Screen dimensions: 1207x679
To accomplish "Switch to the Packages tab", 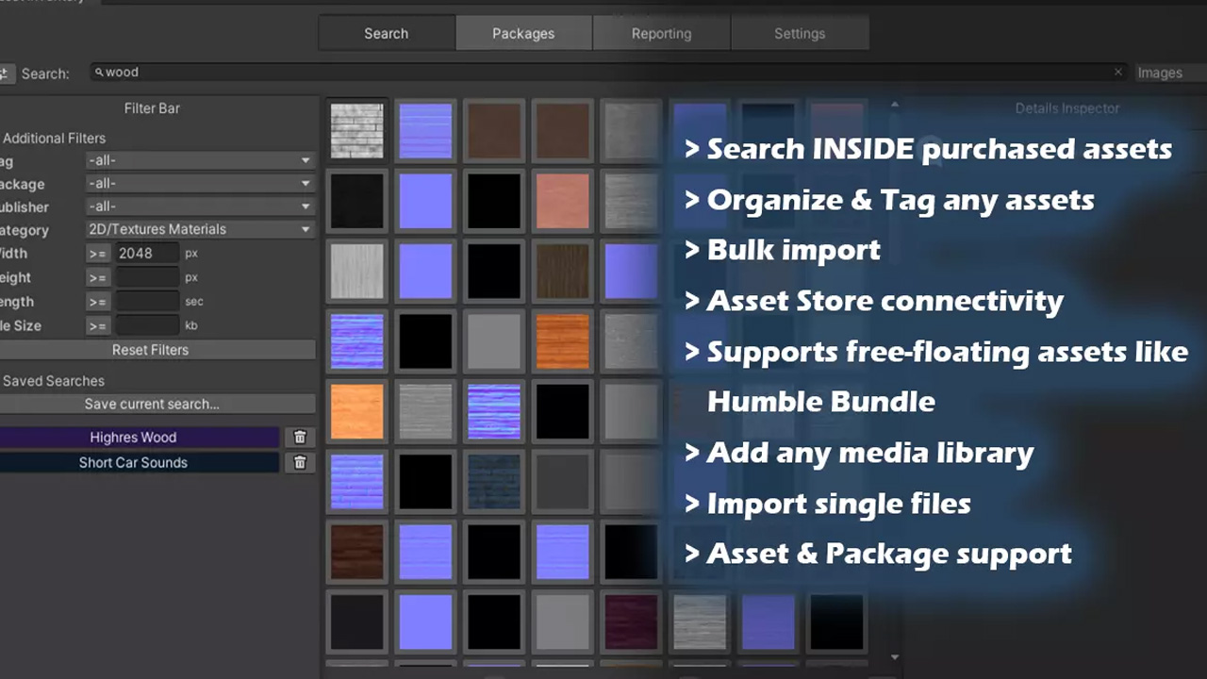I will tap(523, 33).
